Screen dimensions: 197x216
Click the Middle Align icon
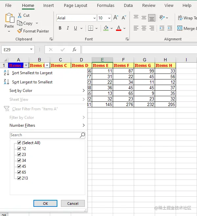pos(144,18)
